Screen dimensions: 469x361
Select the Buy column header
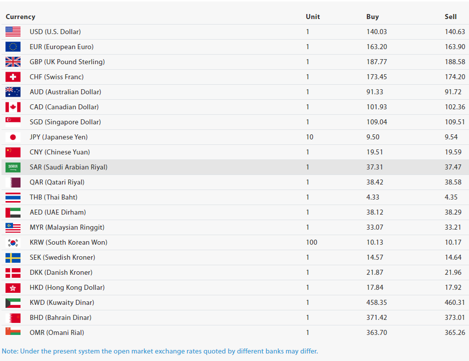372,17
